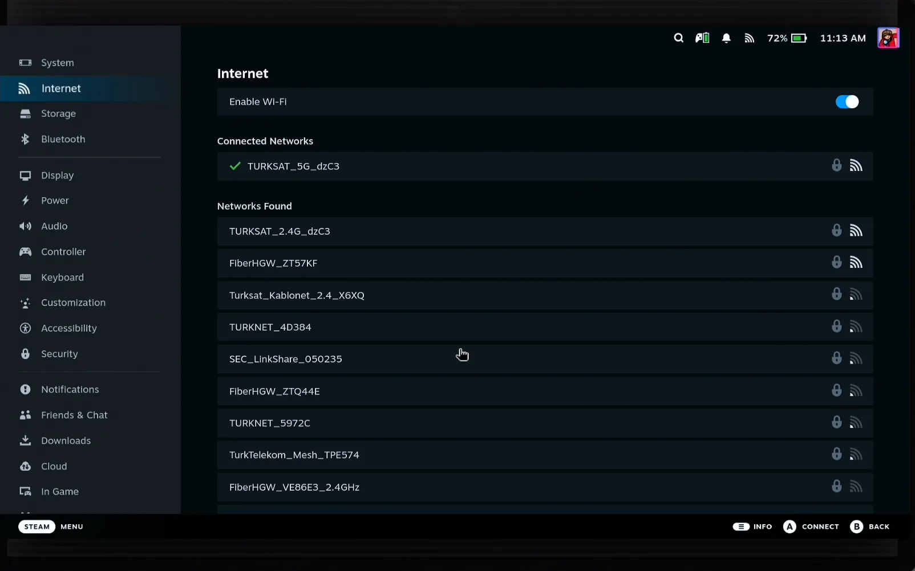Click the controller battery status icon
Viewport: 915px width, 571px height.
(702, 38)
